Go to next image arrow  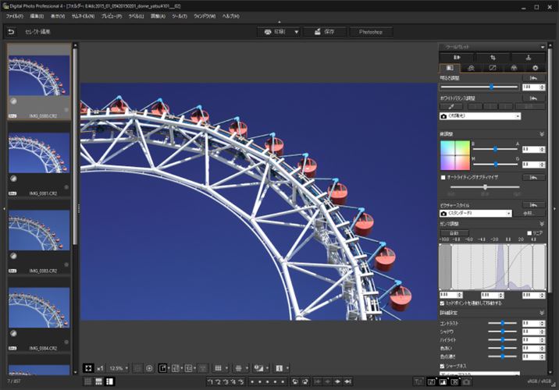pos(337,381)
